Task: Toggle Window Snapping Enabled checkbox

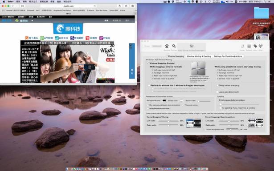Action: tap(148, 64)
